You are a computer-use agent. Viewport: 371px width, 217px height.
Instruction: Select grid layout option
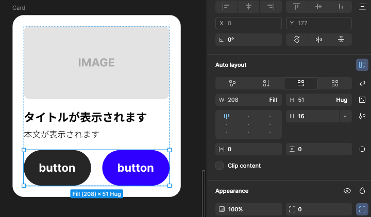coord(334,83)
